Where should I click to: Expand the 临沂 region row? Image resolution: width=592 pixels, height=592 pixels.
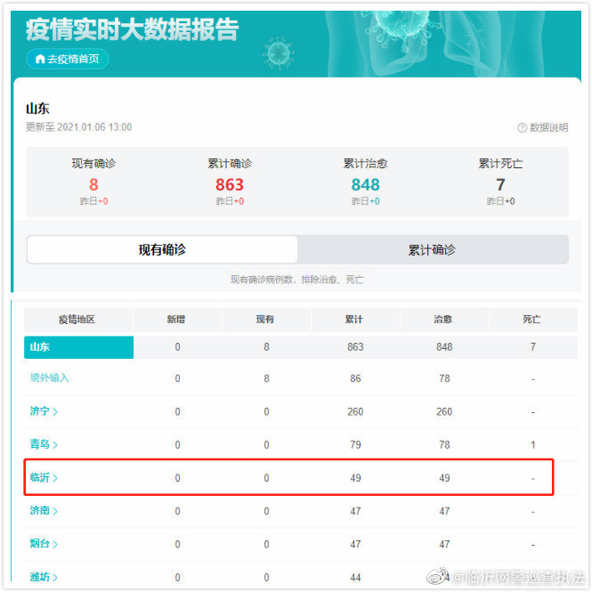coord(44,478)
